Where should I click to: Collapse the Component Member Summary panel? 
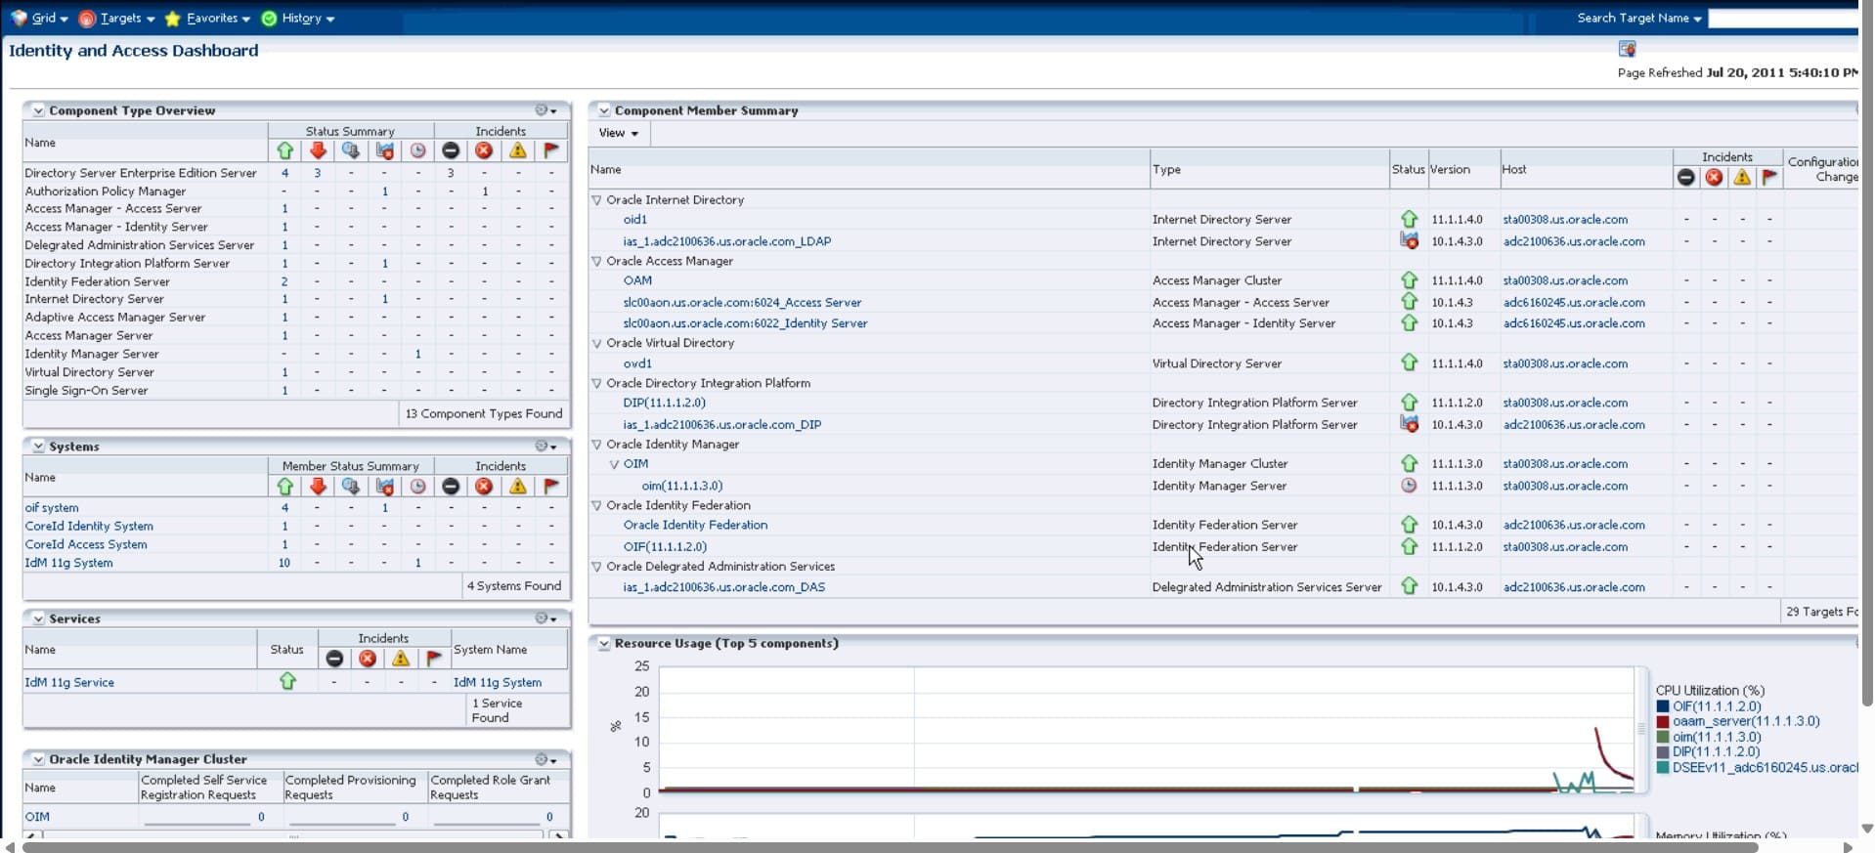click(604, 110)
